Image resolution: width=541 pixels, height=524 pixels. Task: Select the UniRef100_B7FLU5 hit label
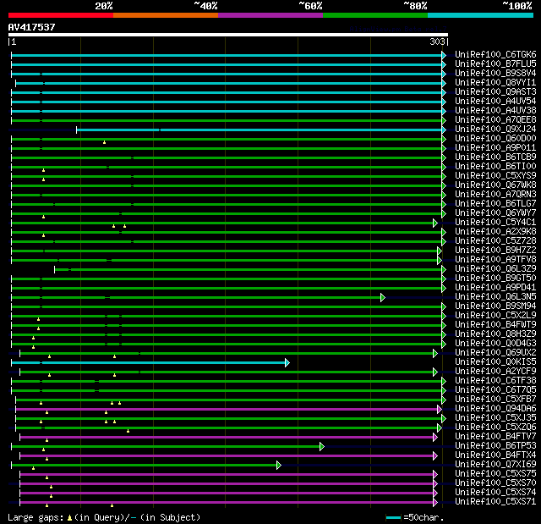(495, 63)
